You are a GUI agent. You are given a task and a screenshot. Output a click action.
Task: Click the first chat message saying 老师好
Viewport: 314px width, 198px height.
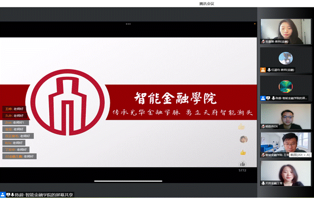(14, 109)
